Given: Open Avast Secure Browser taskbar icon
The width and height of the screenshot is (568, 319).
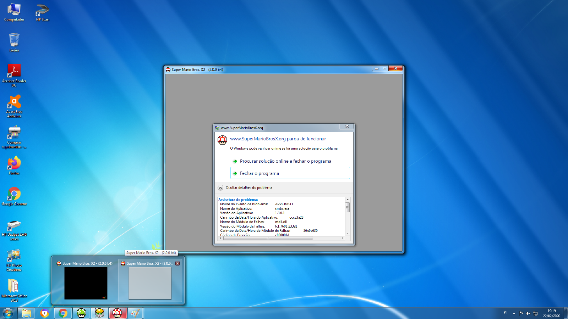Looking at the screenshot, I should click(x=45, y=313).
